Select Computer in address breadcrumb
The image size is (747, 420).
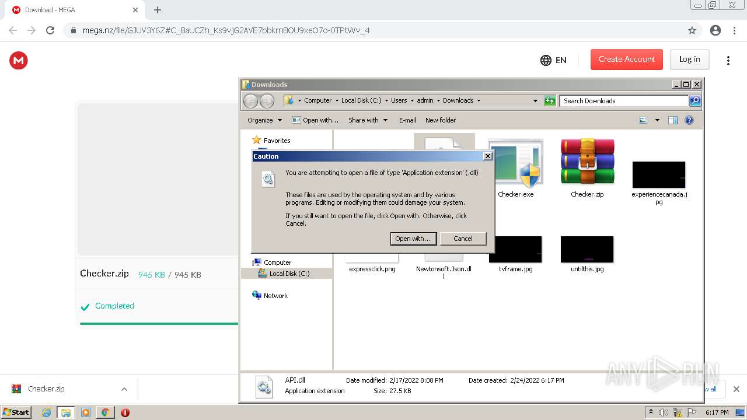click(x=317, y=100)
